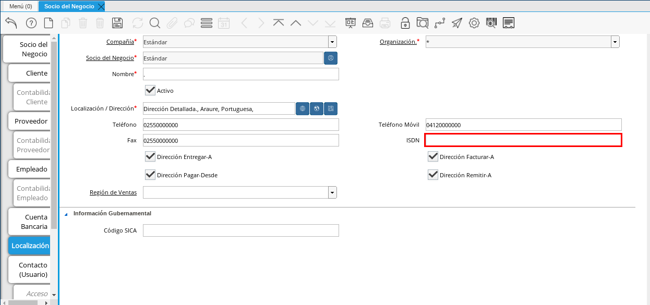This screenshot has height=305, width=650.
Task: Go to previous record up chevron
Action: pos(296,23)
